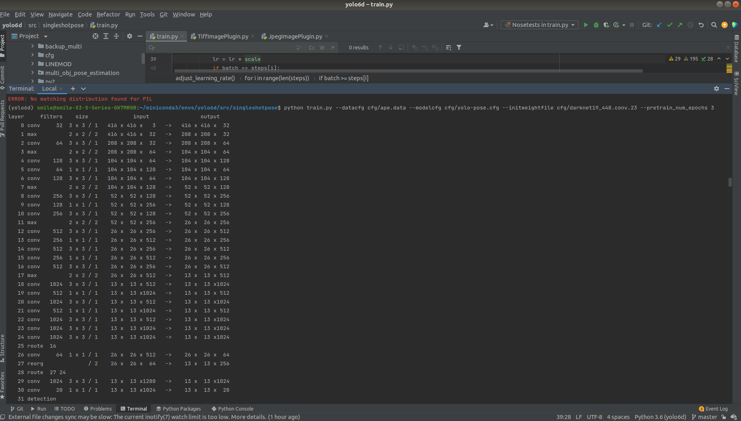Open the Navigate menu
Screen dimensions: 741x421
[x=61, y=14]
